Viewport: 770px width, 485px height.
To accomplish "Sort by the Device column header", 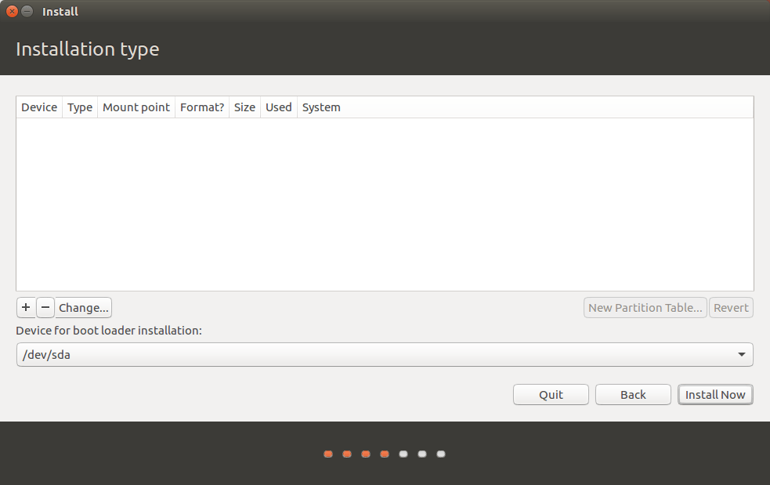I will 39,107.
